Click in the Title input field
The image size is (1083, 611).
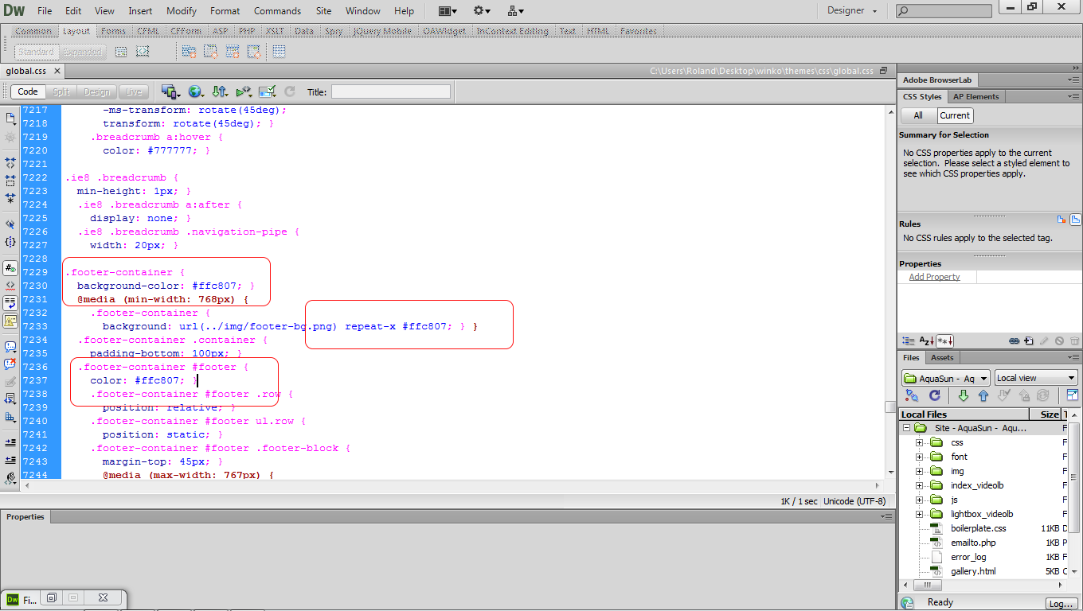tap(390, 91)
